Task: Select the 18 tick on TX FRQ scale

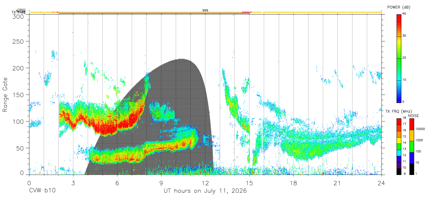Action: click(405, 118)
